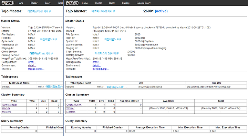Open Query Master link in left window
Screen dimensions: 248x136
click(x=10, y=105)
